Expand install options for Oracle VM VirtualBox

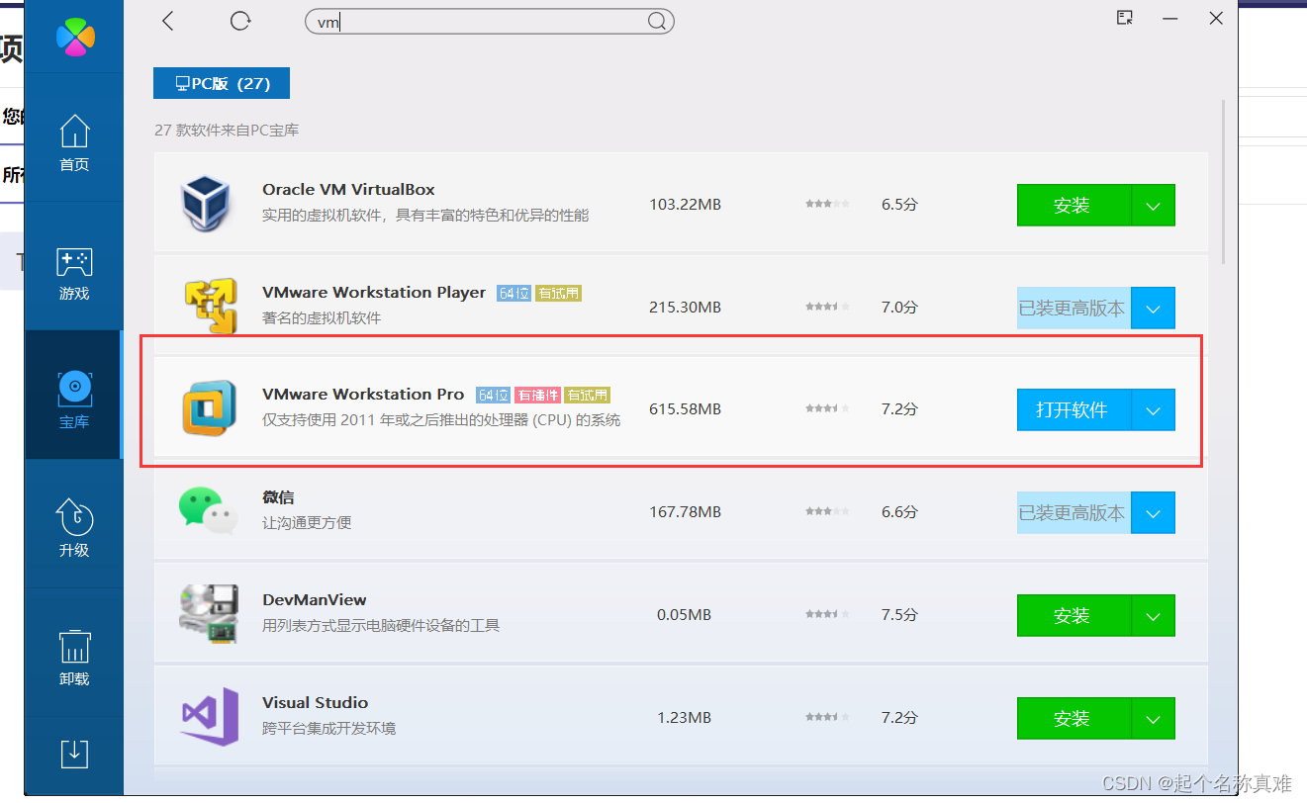(1154, 205)
